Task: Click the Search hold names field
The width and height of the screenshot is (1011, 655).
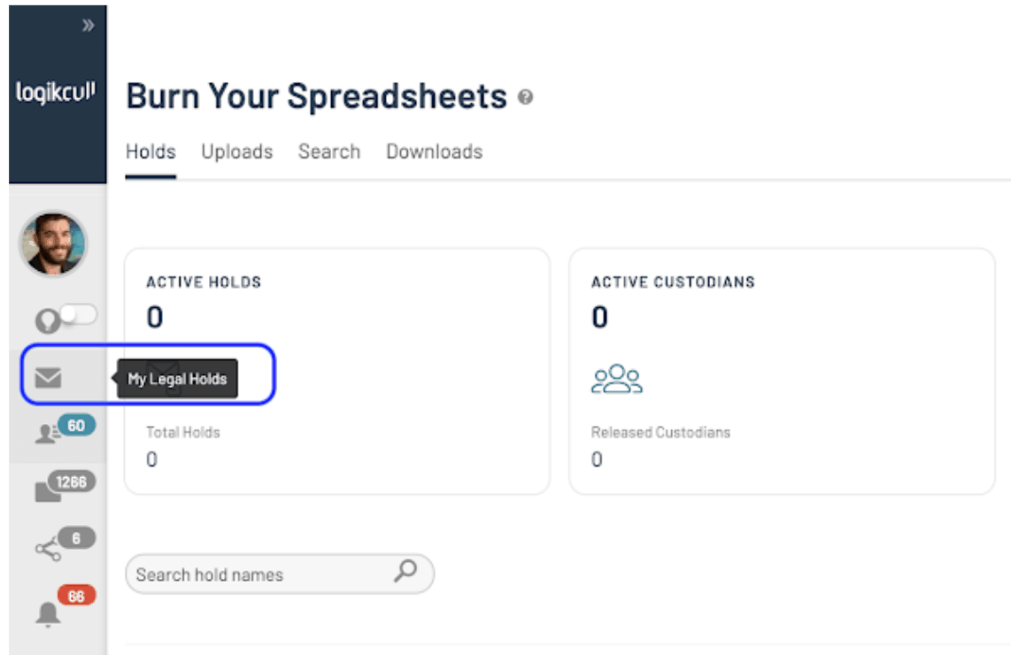Action: [x=280, y=574]
